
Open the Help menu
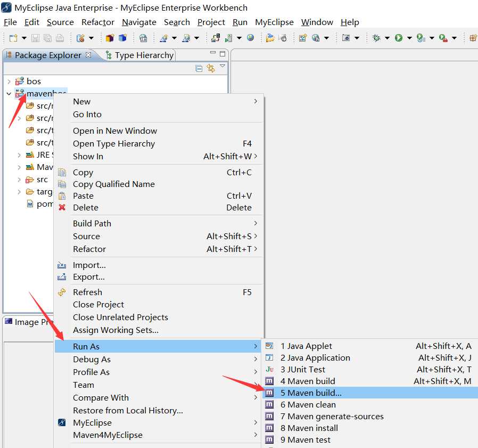[x=350, y=22]
